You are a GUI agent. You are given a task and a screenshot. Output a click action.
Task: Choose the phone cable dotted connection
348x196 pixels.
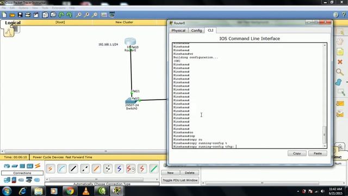[x=108, y=169]
